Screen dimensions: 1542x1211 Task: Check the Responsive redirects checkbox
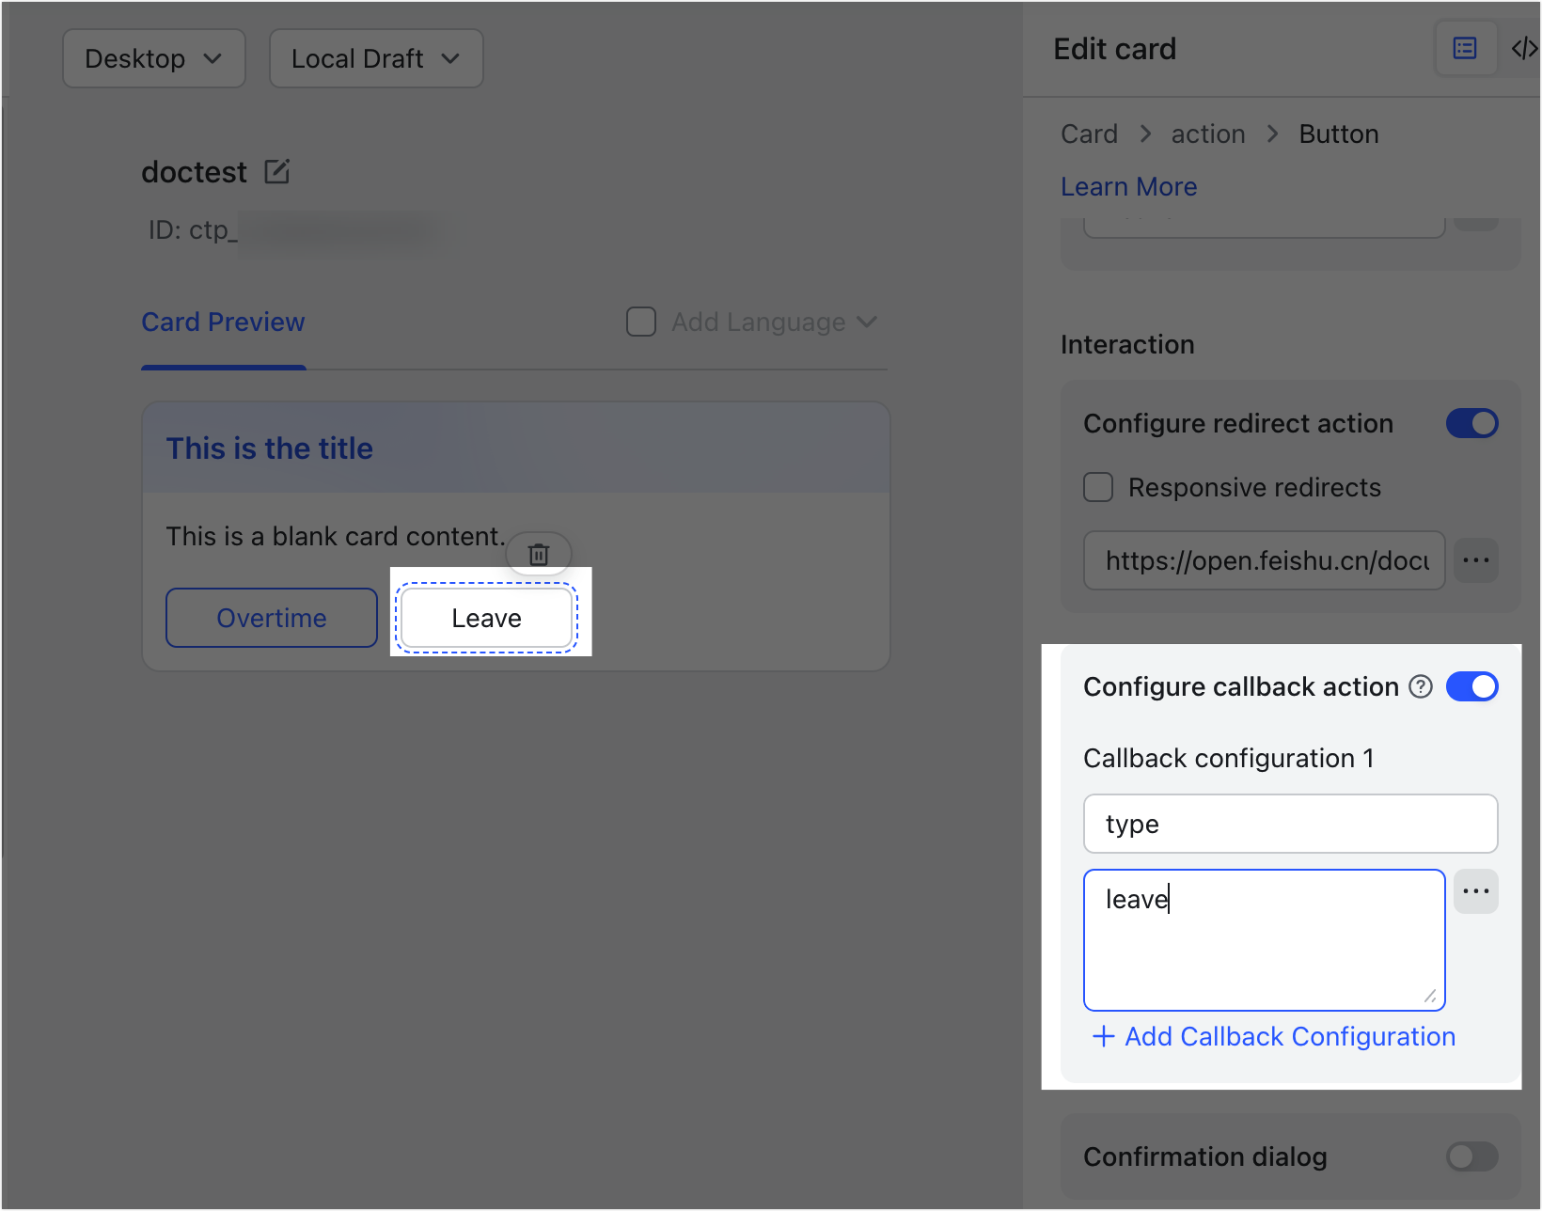[1098, 487]
